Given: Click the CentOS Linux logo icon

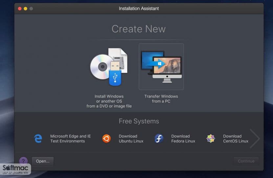Looking at the screenshot, I should point(211,138).
